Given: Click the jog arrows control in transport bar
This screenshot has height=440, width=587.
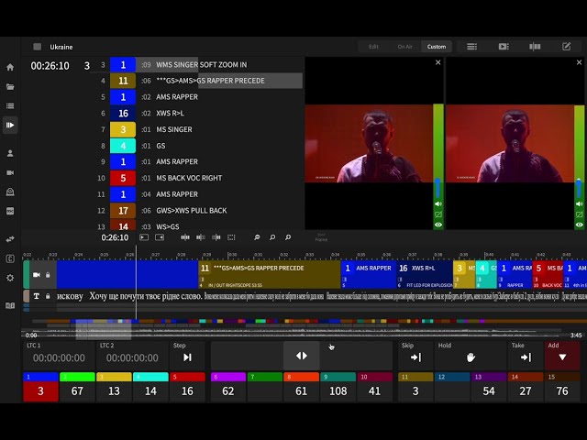Looking at the screenshot, I should click(x=302, y=356).
